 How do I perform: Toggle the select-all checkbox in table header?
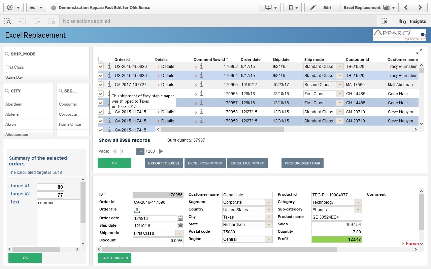click(101, 60)
